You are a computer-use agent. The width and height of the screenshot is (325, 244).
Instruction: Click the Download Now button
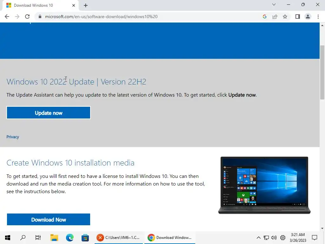pos(49,220)
